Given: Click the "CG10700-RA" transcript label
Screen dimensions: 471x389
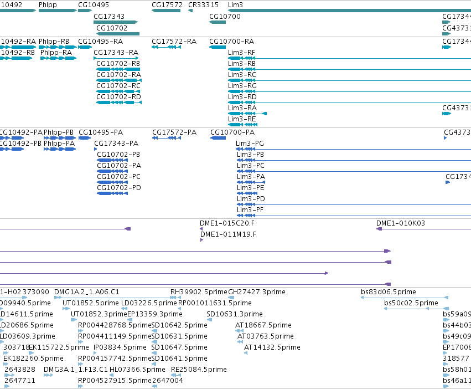Looking at the screenshot, I should tap(231, 41).
